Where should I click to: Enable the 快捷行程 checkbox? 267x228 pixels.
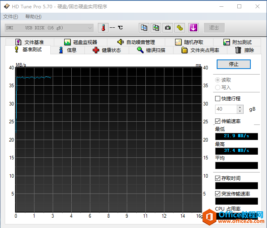[217, 98]
